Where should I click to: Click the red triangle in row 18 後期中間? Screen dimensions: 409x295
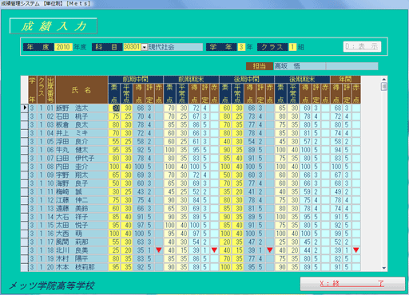270,250
